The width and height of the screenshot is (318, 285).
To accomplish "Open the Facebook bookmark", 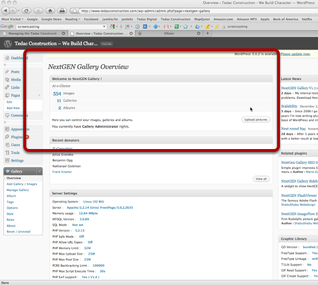I will click(91, 19).
